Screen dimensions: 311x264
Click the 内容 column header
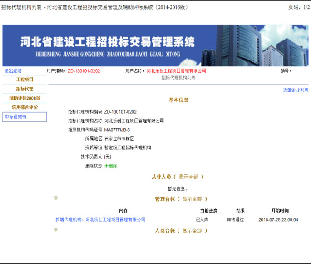click(123, 210)
